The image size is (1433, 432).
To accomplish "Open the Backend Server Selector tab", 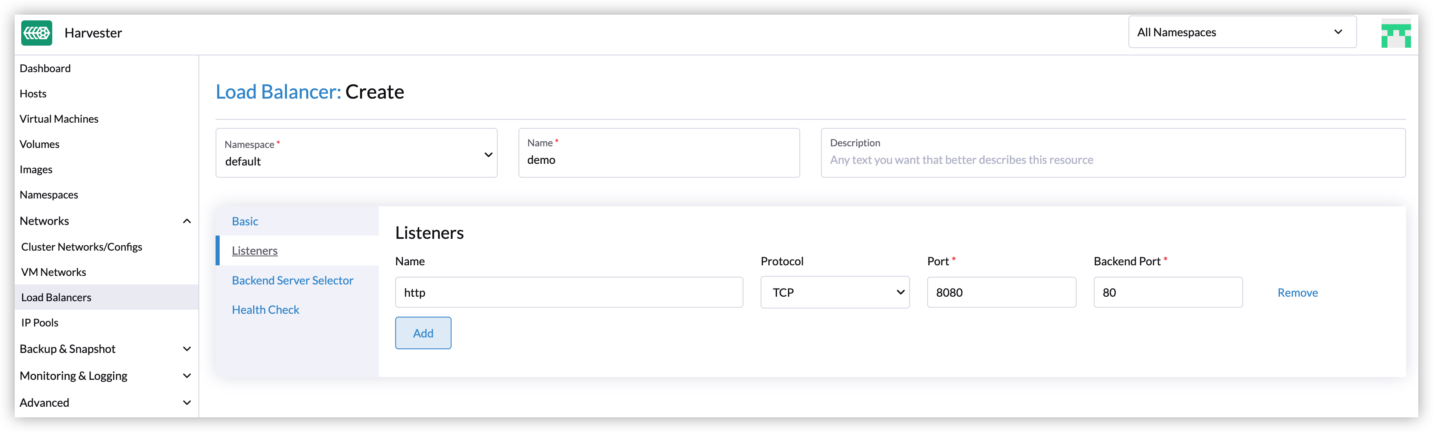I will point(293,280).
